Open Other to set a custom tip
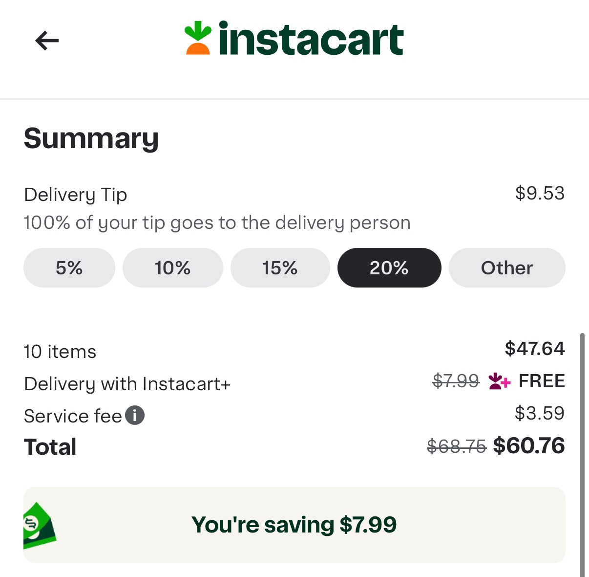 point(507,267)
